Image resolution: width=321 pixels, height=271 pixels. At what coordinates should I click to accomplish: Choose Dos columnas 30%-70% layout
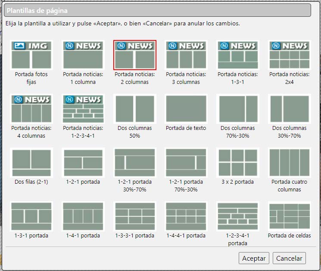(x=289, y=109)
